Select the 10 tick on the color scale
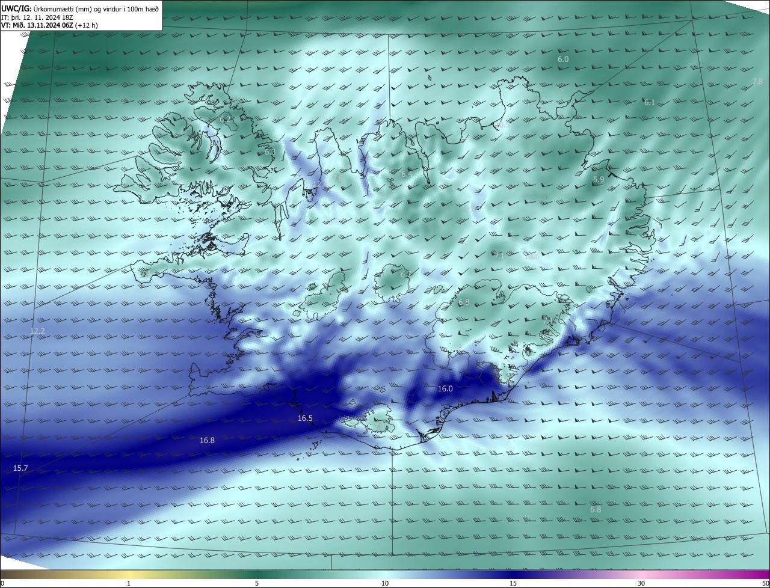 [x=385, y=583]
